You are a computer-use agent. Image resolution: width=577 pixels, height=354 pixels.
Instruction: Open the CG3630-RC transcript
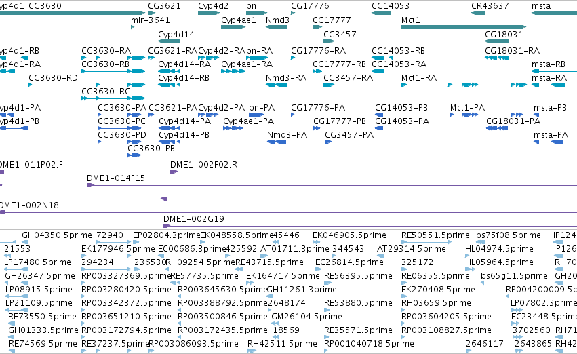113,98
